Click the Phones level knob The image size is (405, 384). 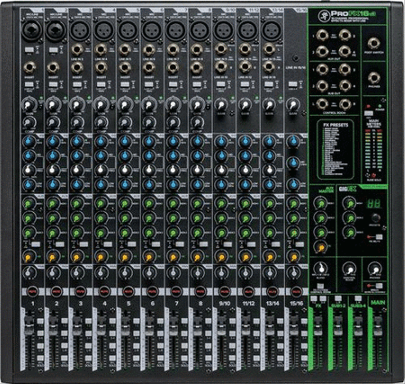tap(374, 269)
